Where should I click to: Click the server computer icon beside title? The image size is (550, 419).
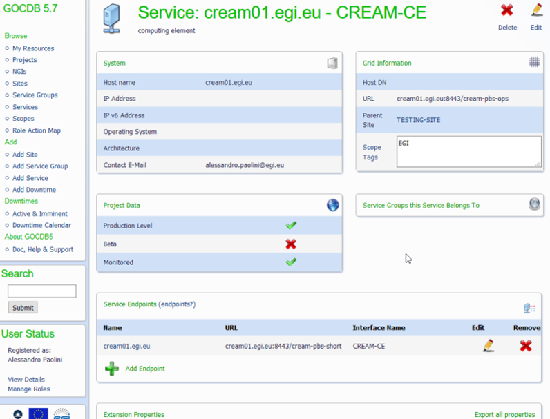pyautogui.click(x=111, y=19)
